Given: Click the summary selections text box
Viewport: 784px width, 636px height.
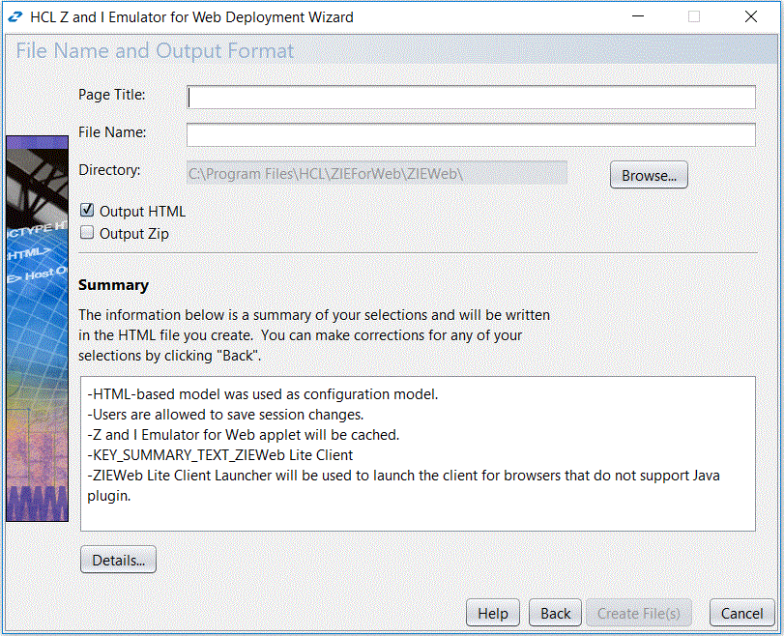Looking at the screenshot, I should coord(419,454).
